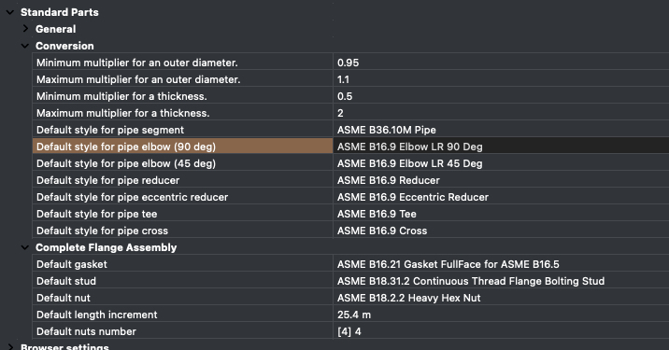The height and width of the screenshot is (350, 669).
Task: Select the Complete Flange Assembly heading
Action: click(106, 247)
